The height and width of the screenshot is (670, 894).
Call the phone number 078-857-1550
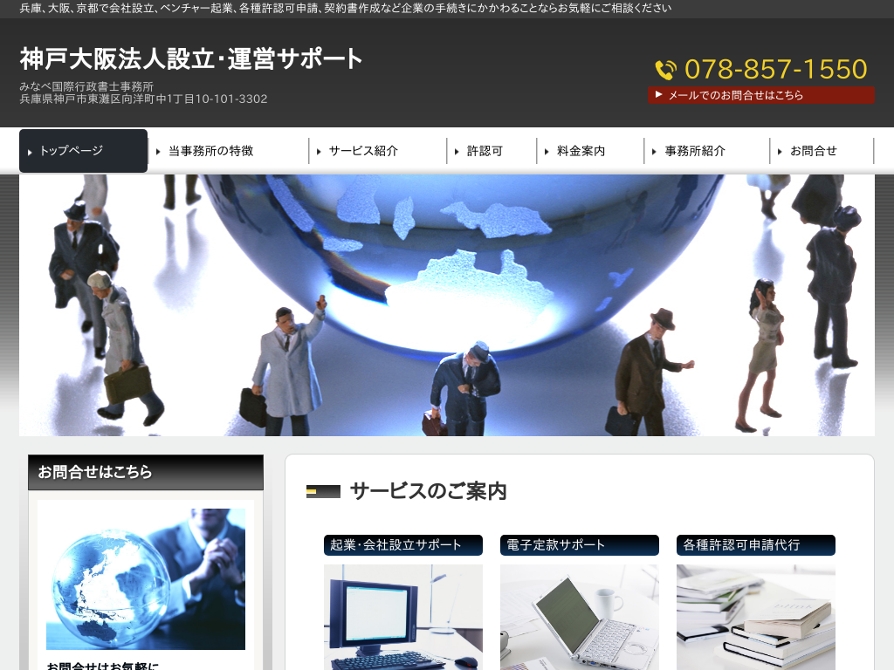click(775, 70)
